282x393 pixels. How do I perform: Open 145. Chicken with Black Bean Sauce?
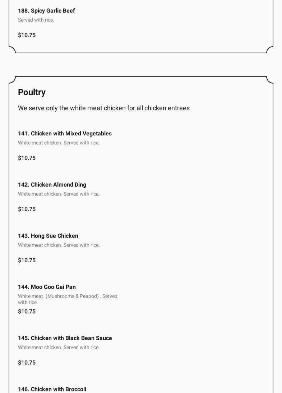pos(65,338)
